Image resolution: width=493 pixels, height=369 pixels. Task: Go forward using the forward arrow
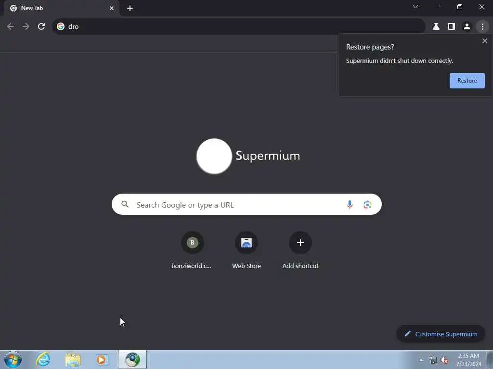(26, 27)
